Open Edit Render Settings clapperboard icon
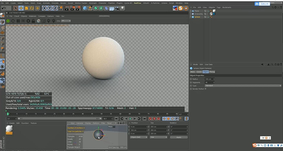The width and height of the screenshot is (283, 151). 78,8
